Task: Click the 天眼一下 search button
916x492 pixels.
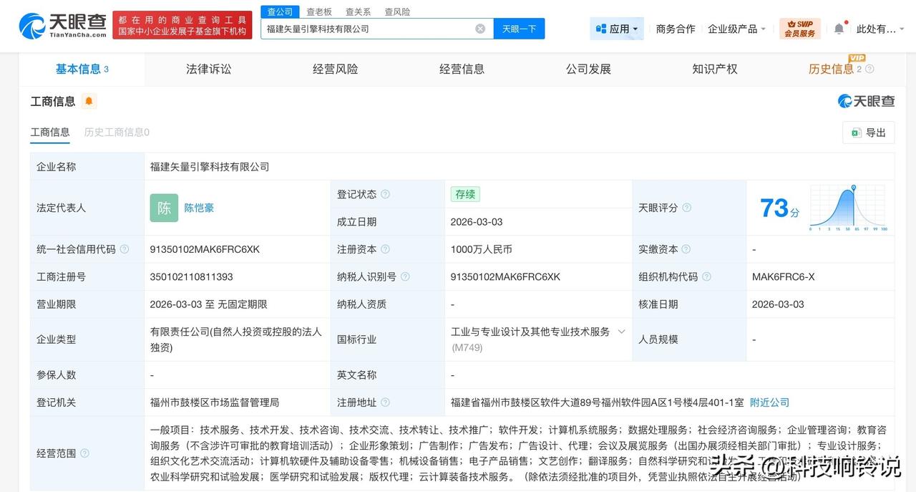Action: coord(519,29)
